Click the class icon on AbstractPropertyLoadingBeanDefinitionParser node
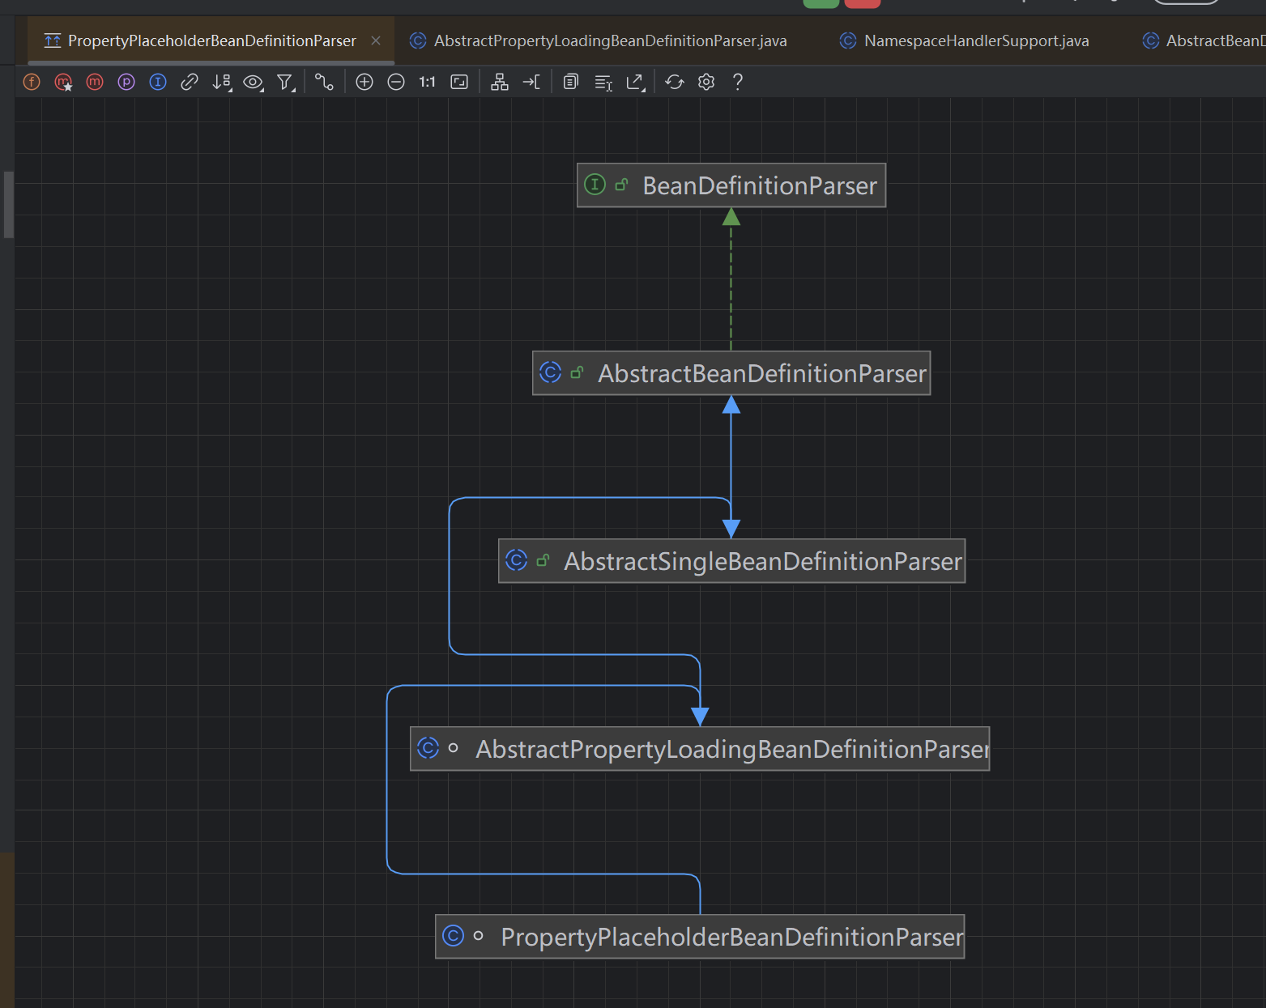The height and width of the screenshot is (1008, 1266). (x=428, y=748)
